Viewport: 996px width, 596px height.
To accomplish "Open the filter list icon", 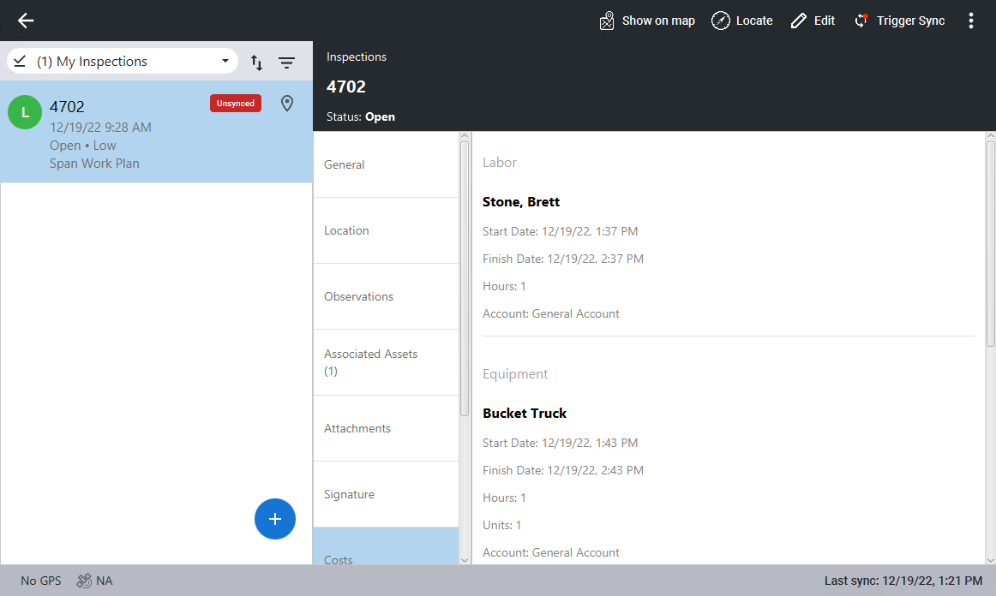I will coord(286,63).
